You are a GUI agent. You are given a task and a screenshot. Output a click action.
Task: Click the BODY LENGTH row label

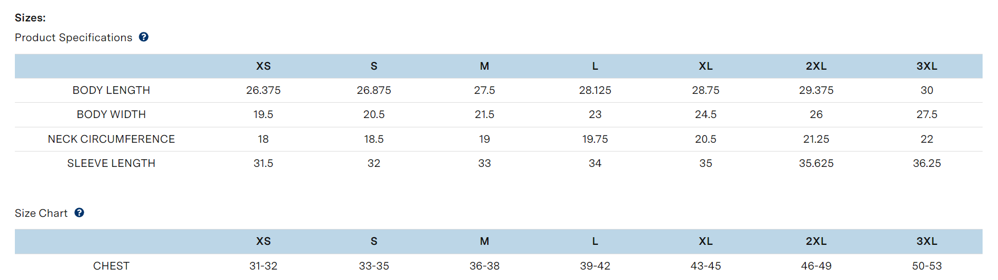click(x=111, y=90)
